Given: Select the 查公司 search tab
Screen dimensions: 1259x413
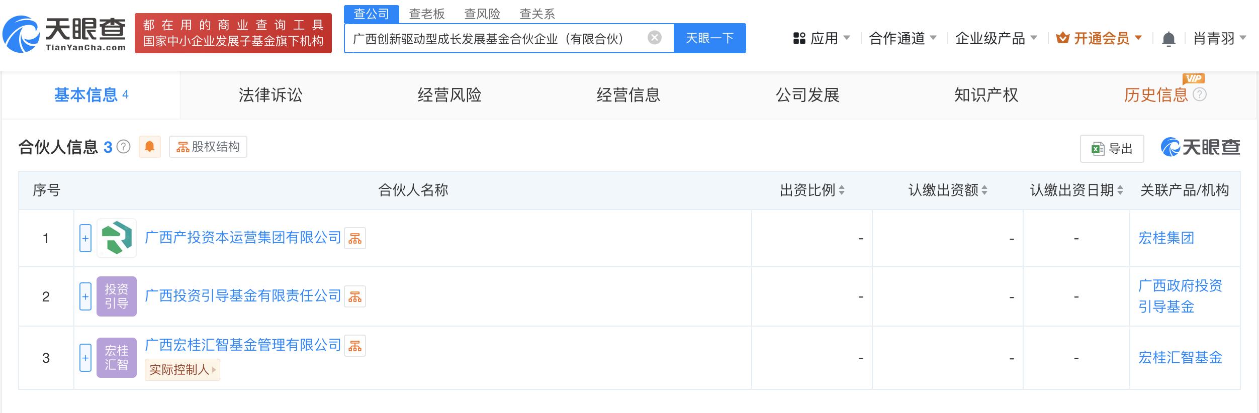Looking at the screenshot, I should (372, 14).
